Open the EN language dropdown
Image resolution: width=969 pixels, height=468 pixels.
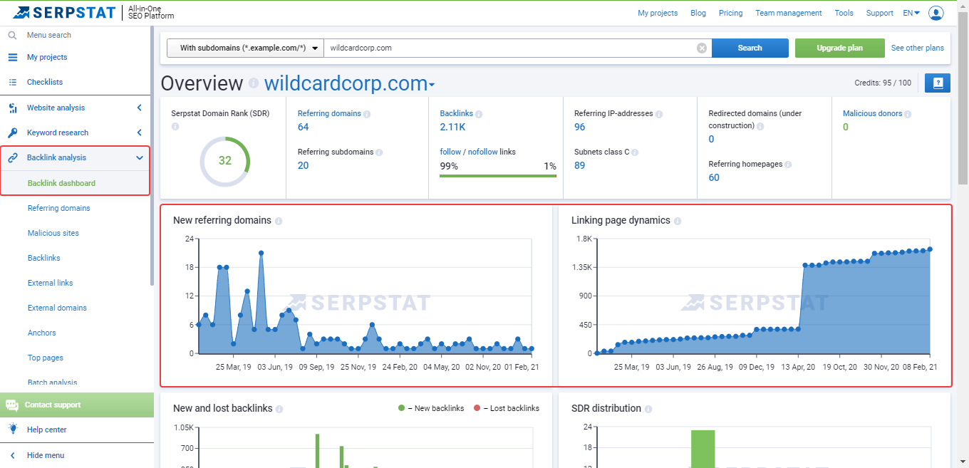(911, 12)
